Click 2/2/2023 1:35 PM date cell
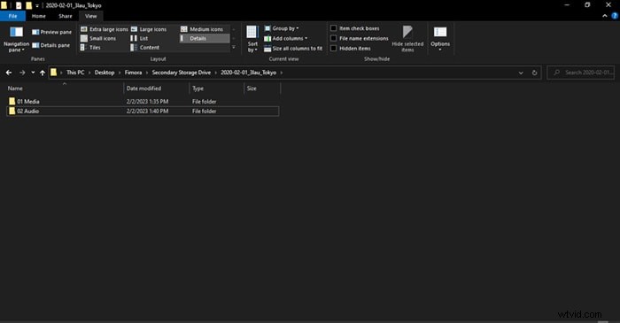Screen dimensions: 620x323 coord(148,102)
